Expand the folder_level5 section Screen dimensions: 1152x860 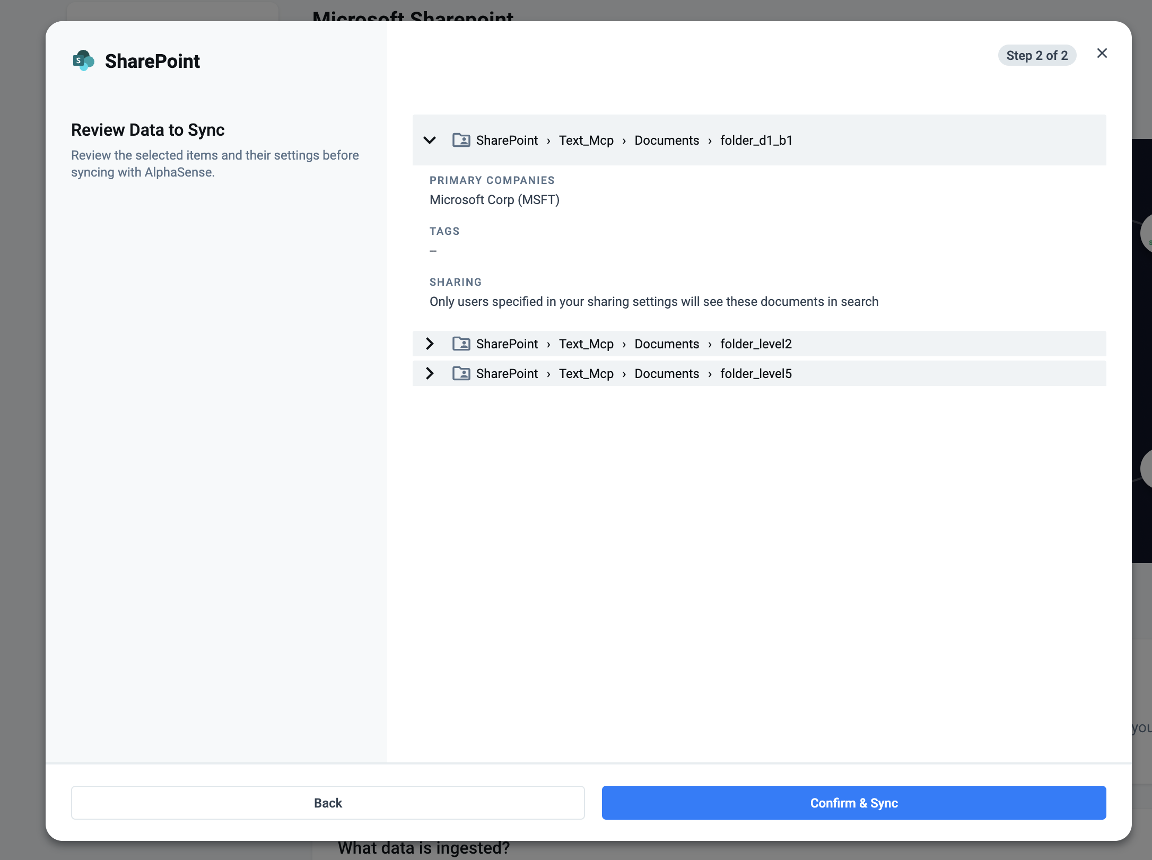click(430, 374)
